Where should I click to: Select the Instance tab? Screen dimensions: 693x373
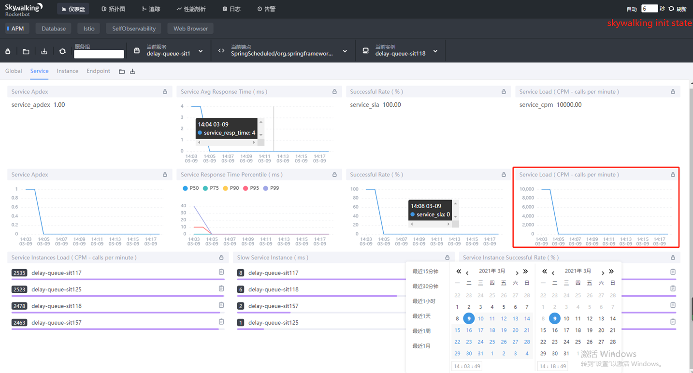point(68,71)
